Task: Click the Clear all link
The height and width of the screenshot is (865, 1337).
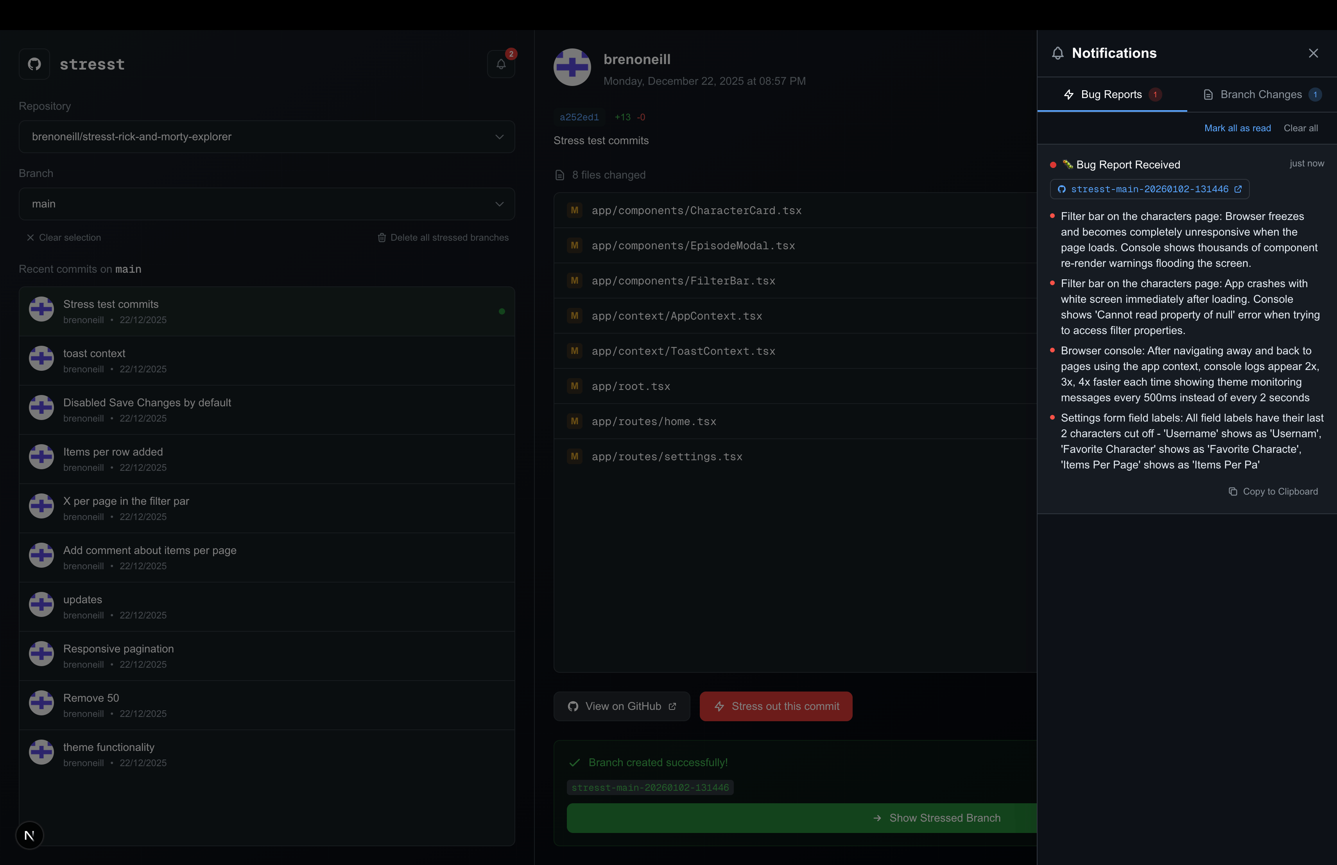Action: click(x=1300, y=128)
